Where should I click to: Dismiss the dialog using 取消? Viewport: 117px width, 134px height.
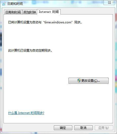[83, 128]
